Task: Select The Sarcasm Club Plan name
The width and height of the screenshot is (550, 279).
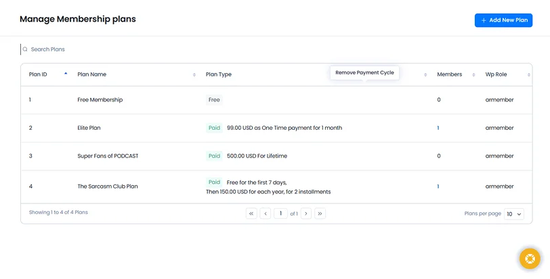Action: coord(107,186)
